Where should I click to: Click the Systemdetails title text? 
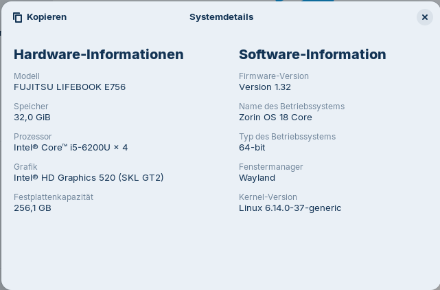[221, 17]
